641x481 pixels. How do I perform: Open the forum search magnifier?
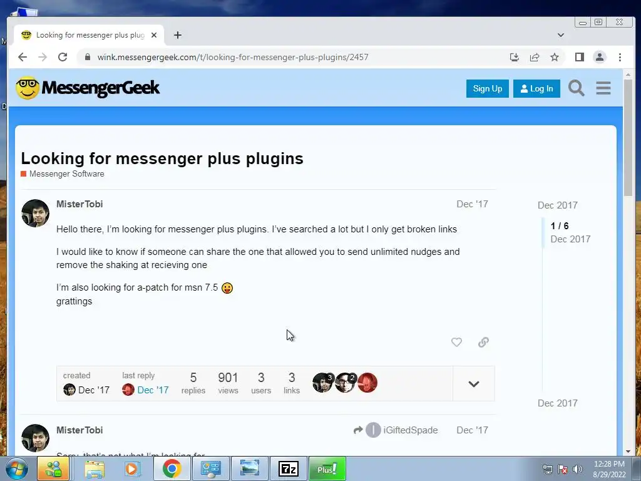point(577,88)
